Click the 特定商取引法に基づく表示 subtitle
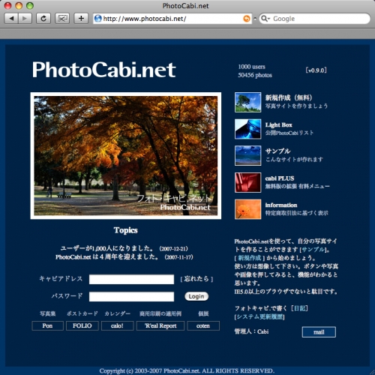The height and width of the screenshot is (375, 375). [297, 213]
